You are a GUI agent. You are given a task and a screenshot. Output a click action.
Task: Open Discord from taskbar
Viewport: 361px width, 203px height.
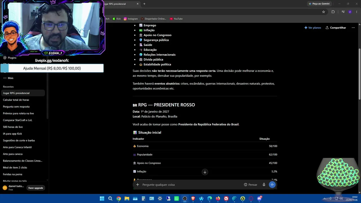coord(259,198)
